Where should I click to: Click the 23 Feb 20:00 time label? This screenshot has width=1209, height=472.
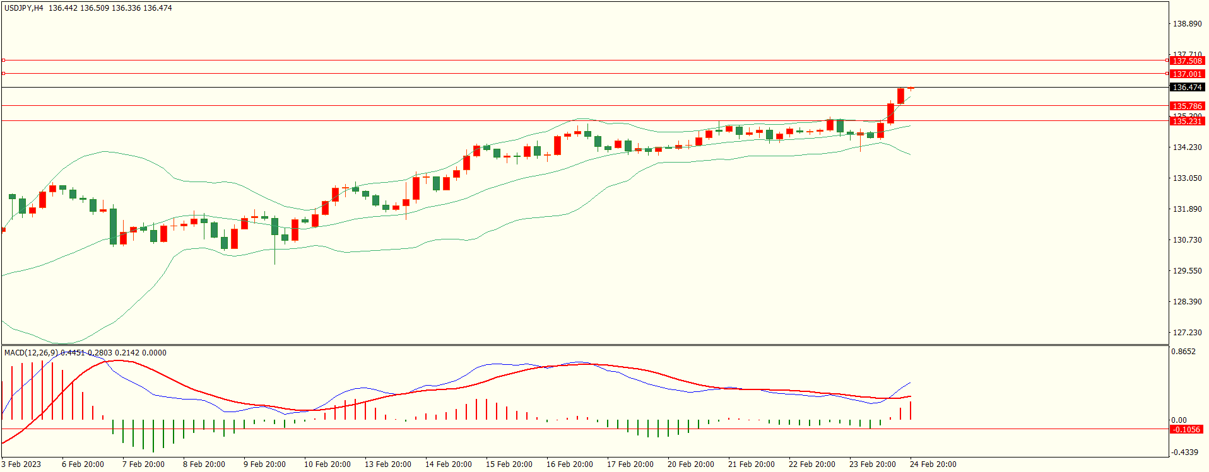873,464
